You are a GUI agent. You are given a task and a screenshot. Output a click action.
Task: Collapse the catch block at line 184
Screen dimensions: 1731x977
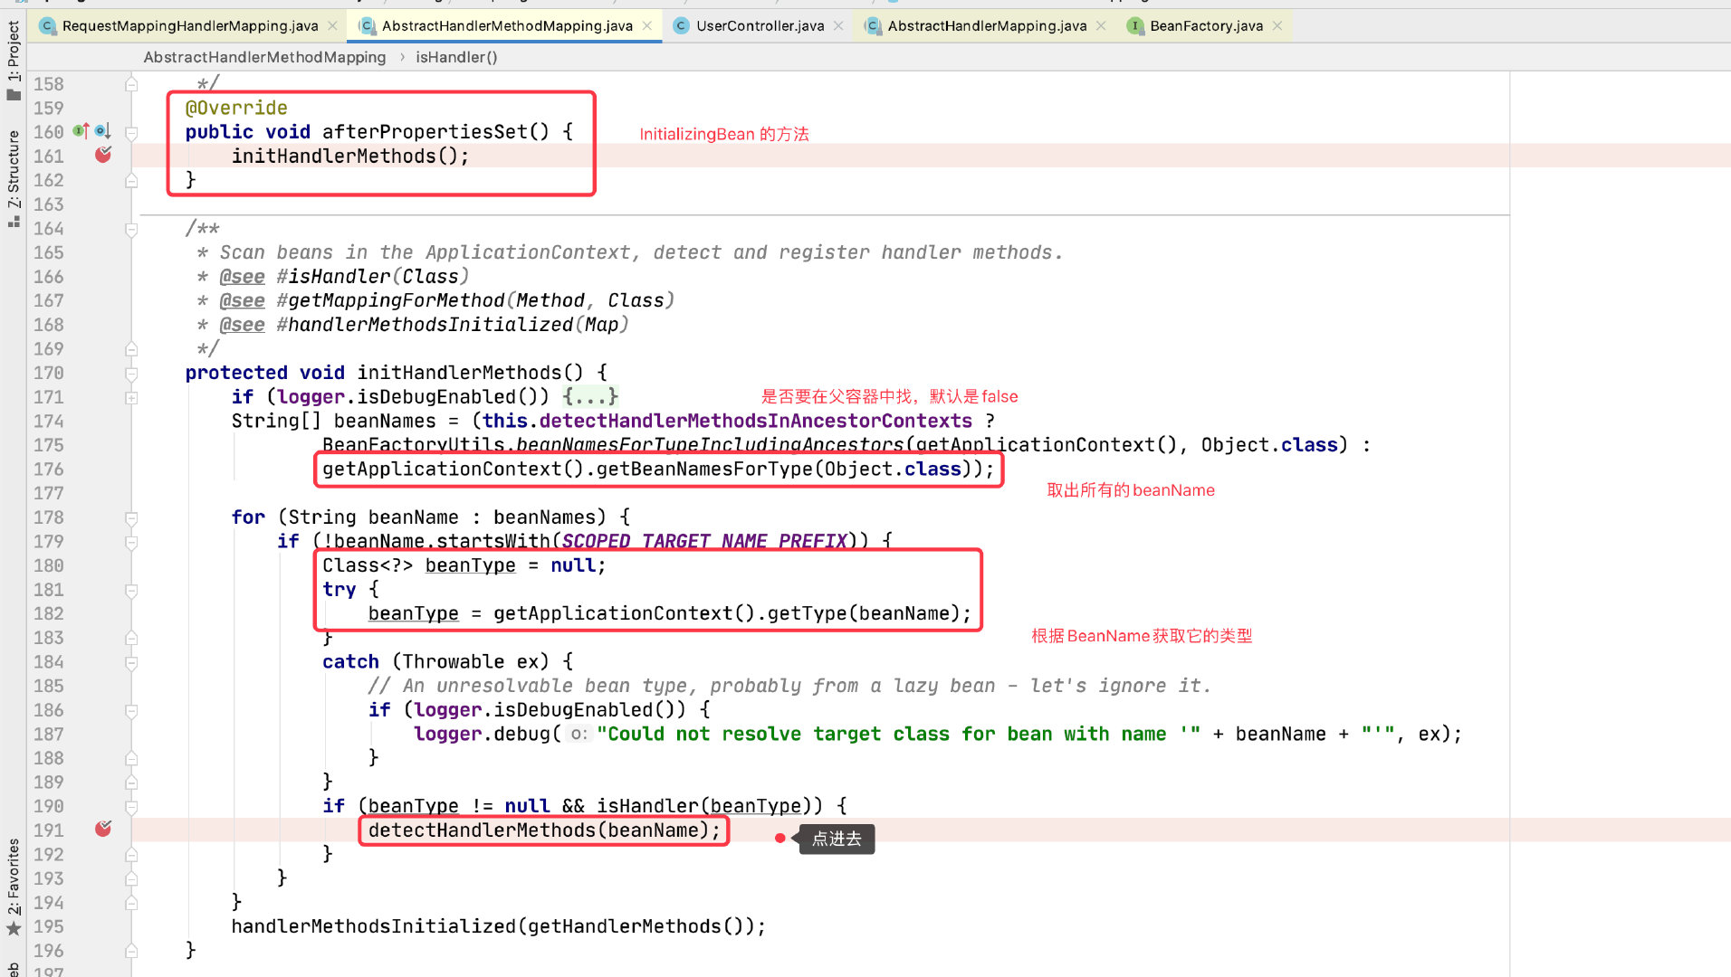coord(131,662)
